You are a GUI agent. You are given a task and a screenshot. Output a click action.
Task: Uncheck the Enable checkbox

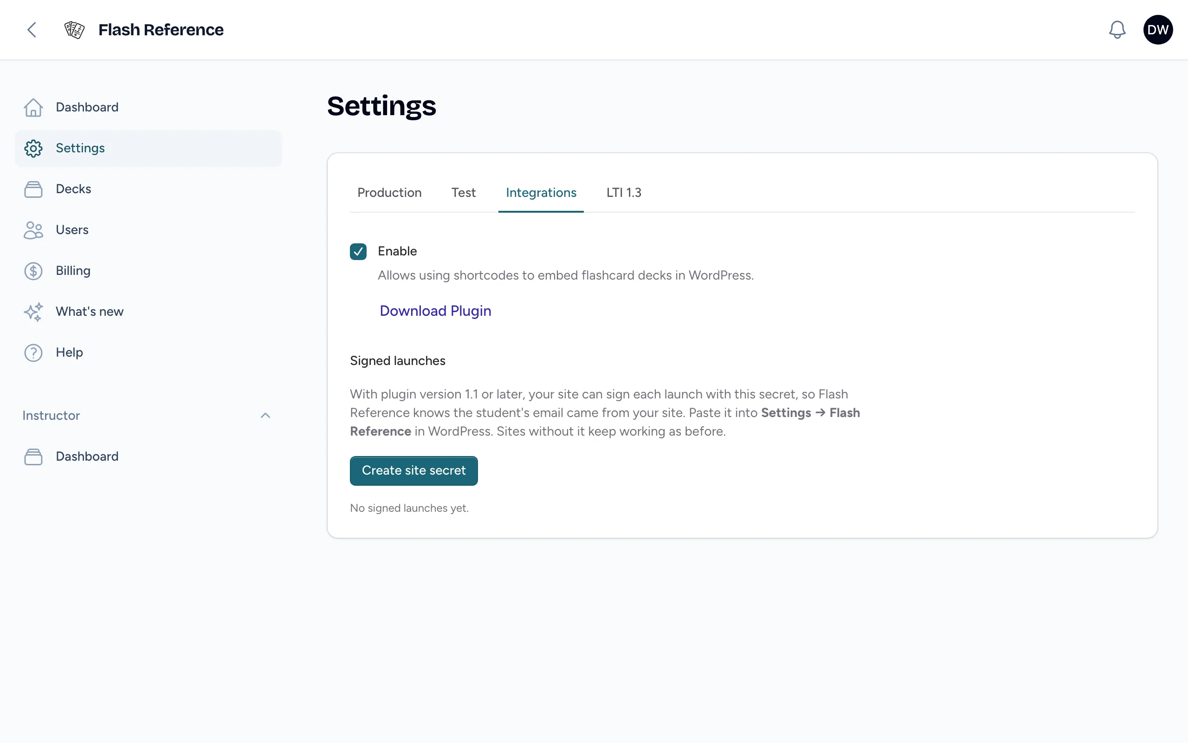point(358,251)
